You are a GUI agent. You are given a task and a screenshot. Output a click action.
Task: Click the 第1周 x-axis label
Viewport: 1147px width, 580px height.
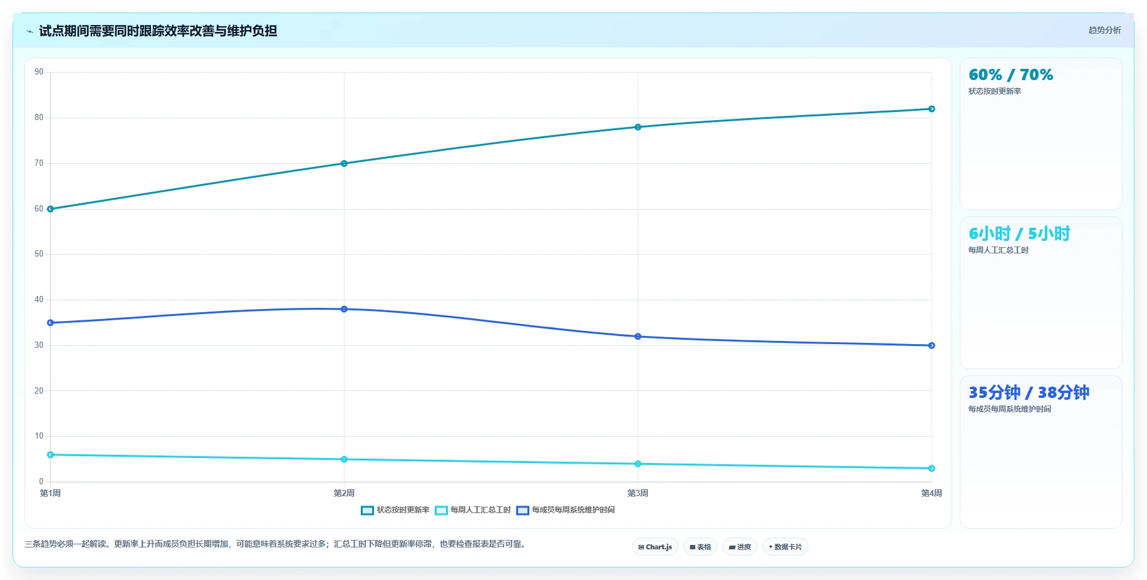tap(50, 493)
